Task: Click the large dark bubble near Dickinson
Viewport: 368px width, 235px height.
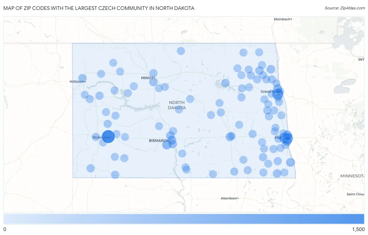Action: click(x=108, y=136)
